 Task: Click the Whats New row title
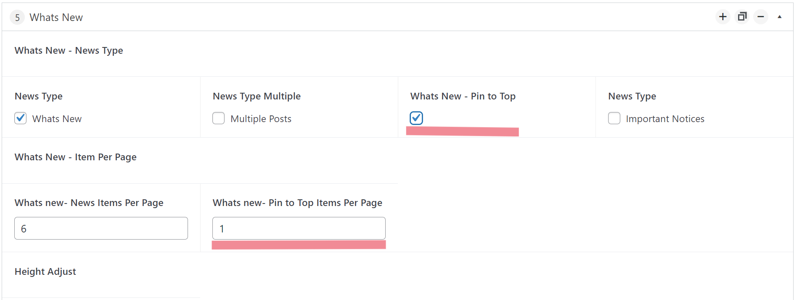point(56,17)
